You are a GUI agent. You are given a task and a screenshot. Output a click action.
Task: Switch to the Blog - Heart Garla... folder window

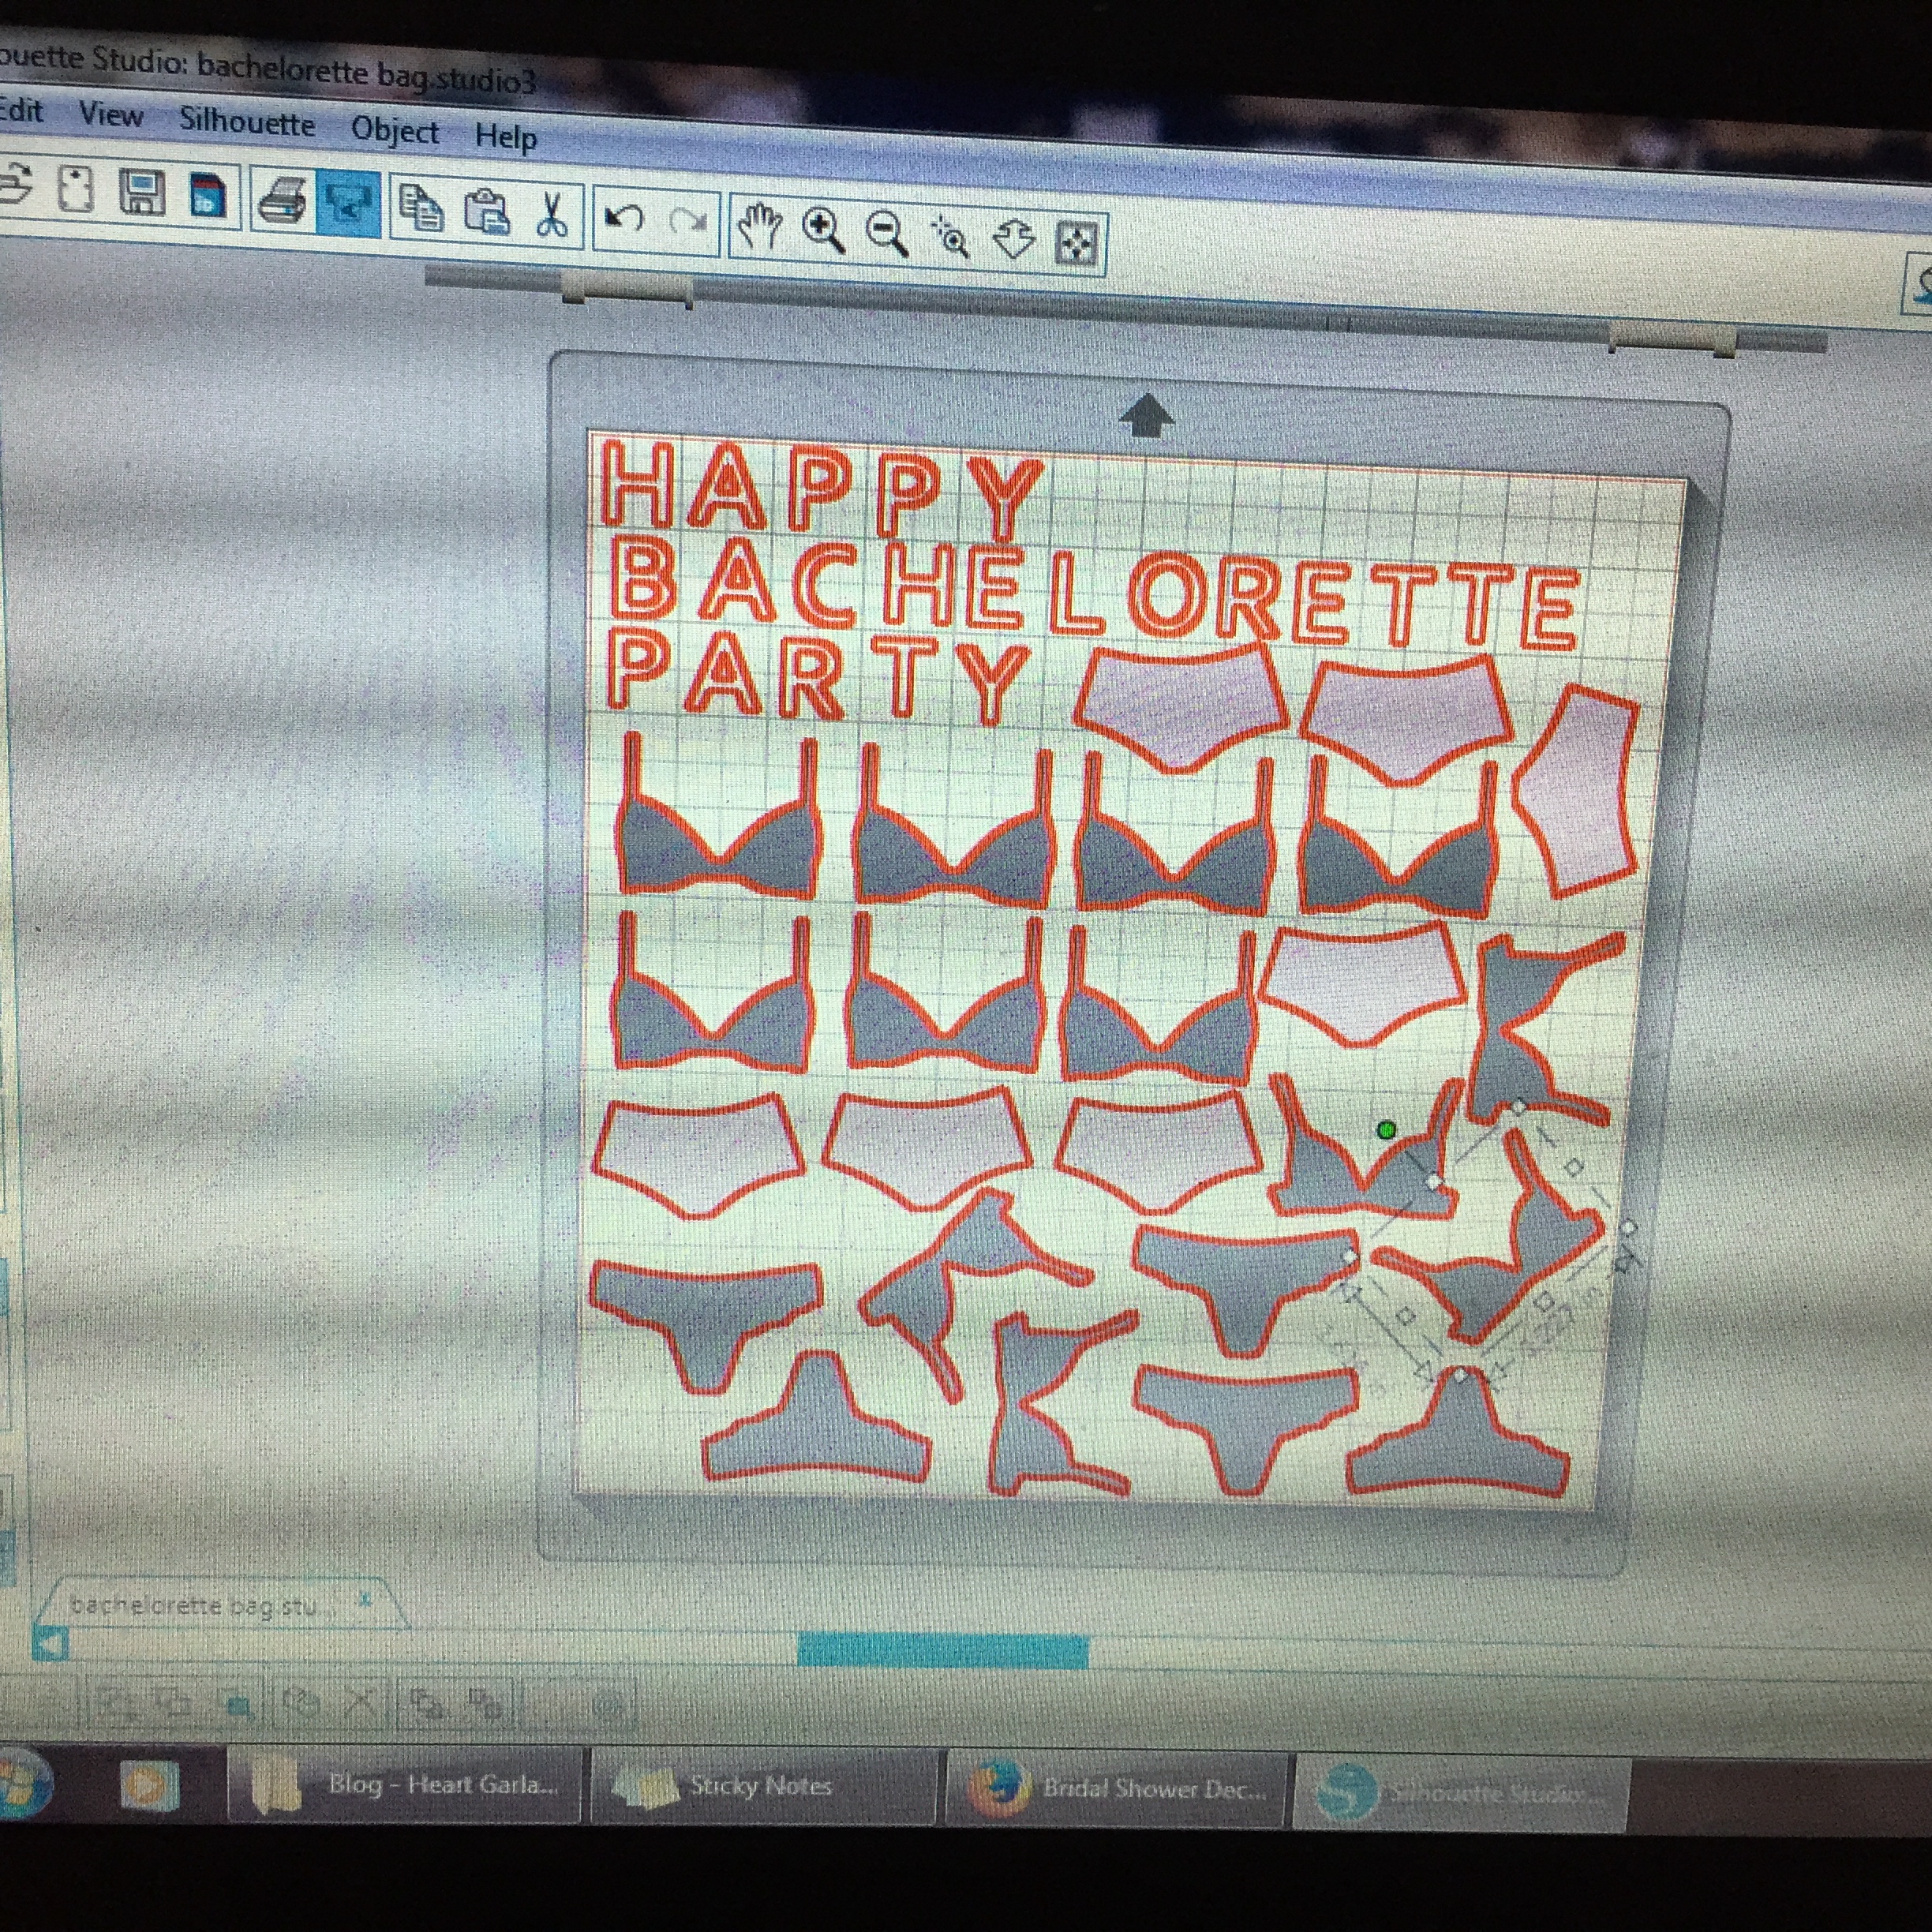pos(406,1785)
